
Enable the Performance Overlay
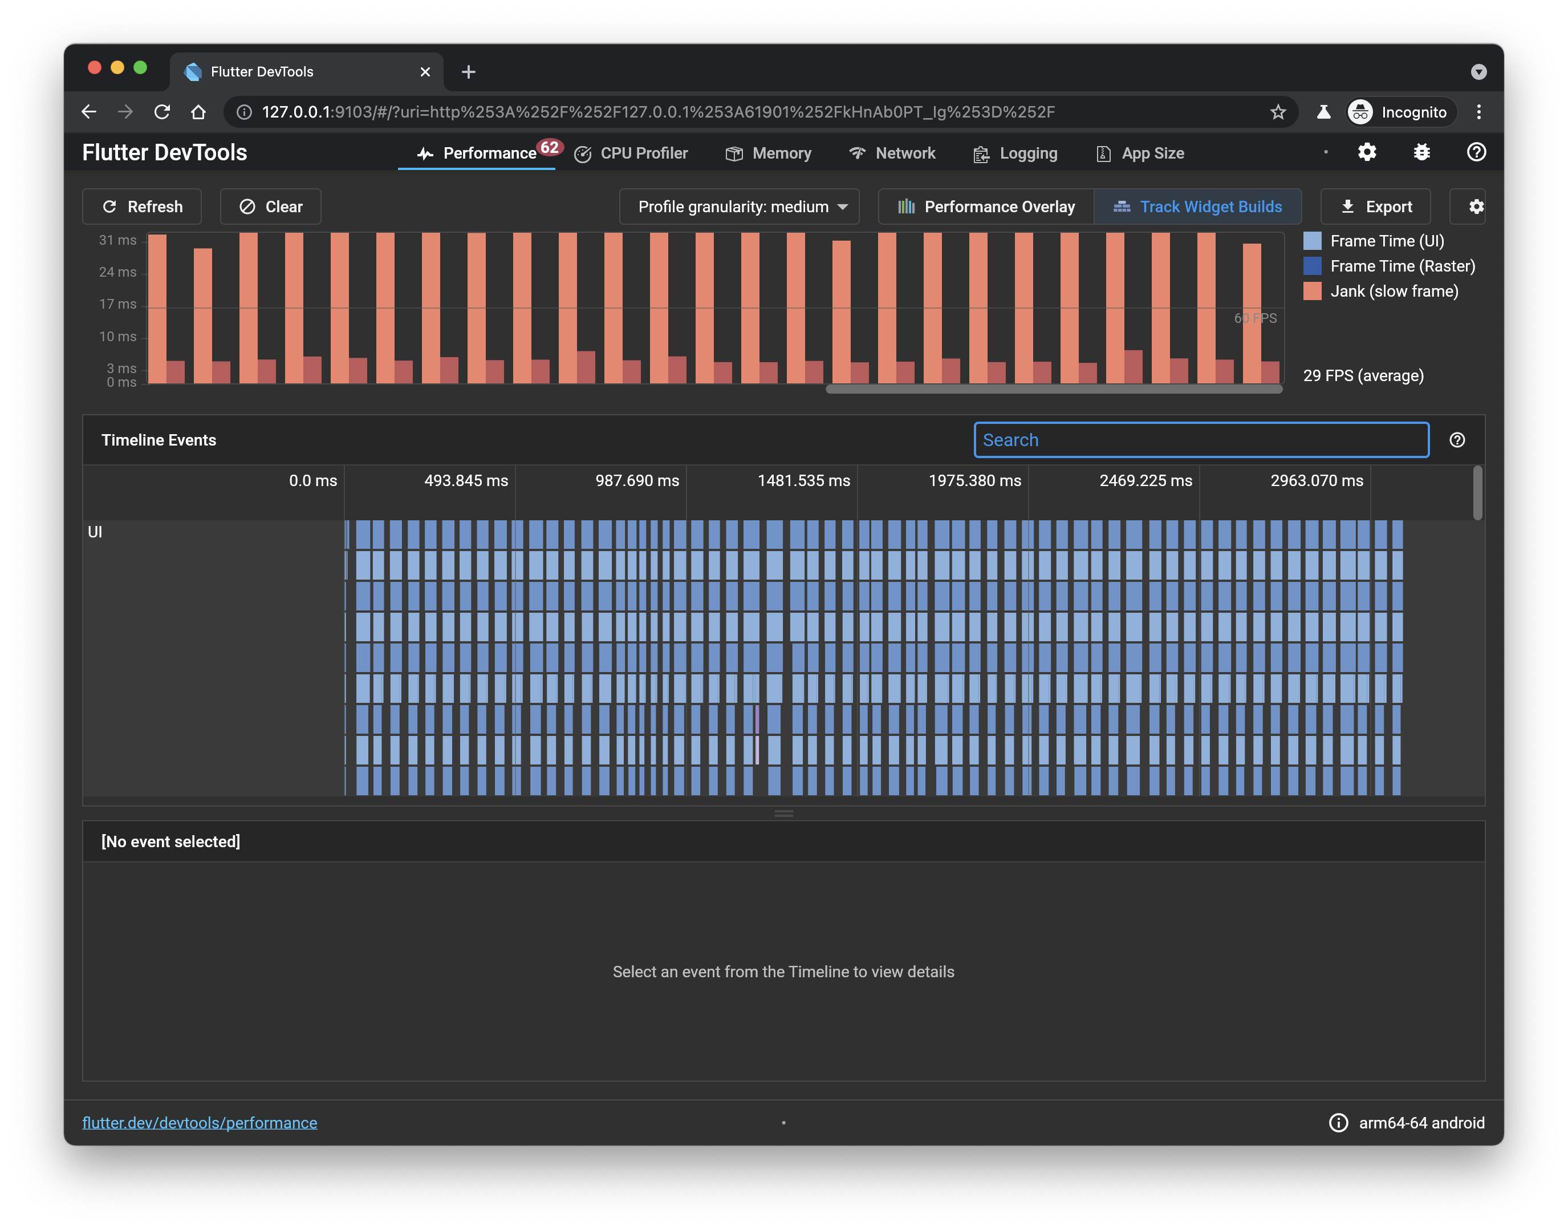coord(985,207)
